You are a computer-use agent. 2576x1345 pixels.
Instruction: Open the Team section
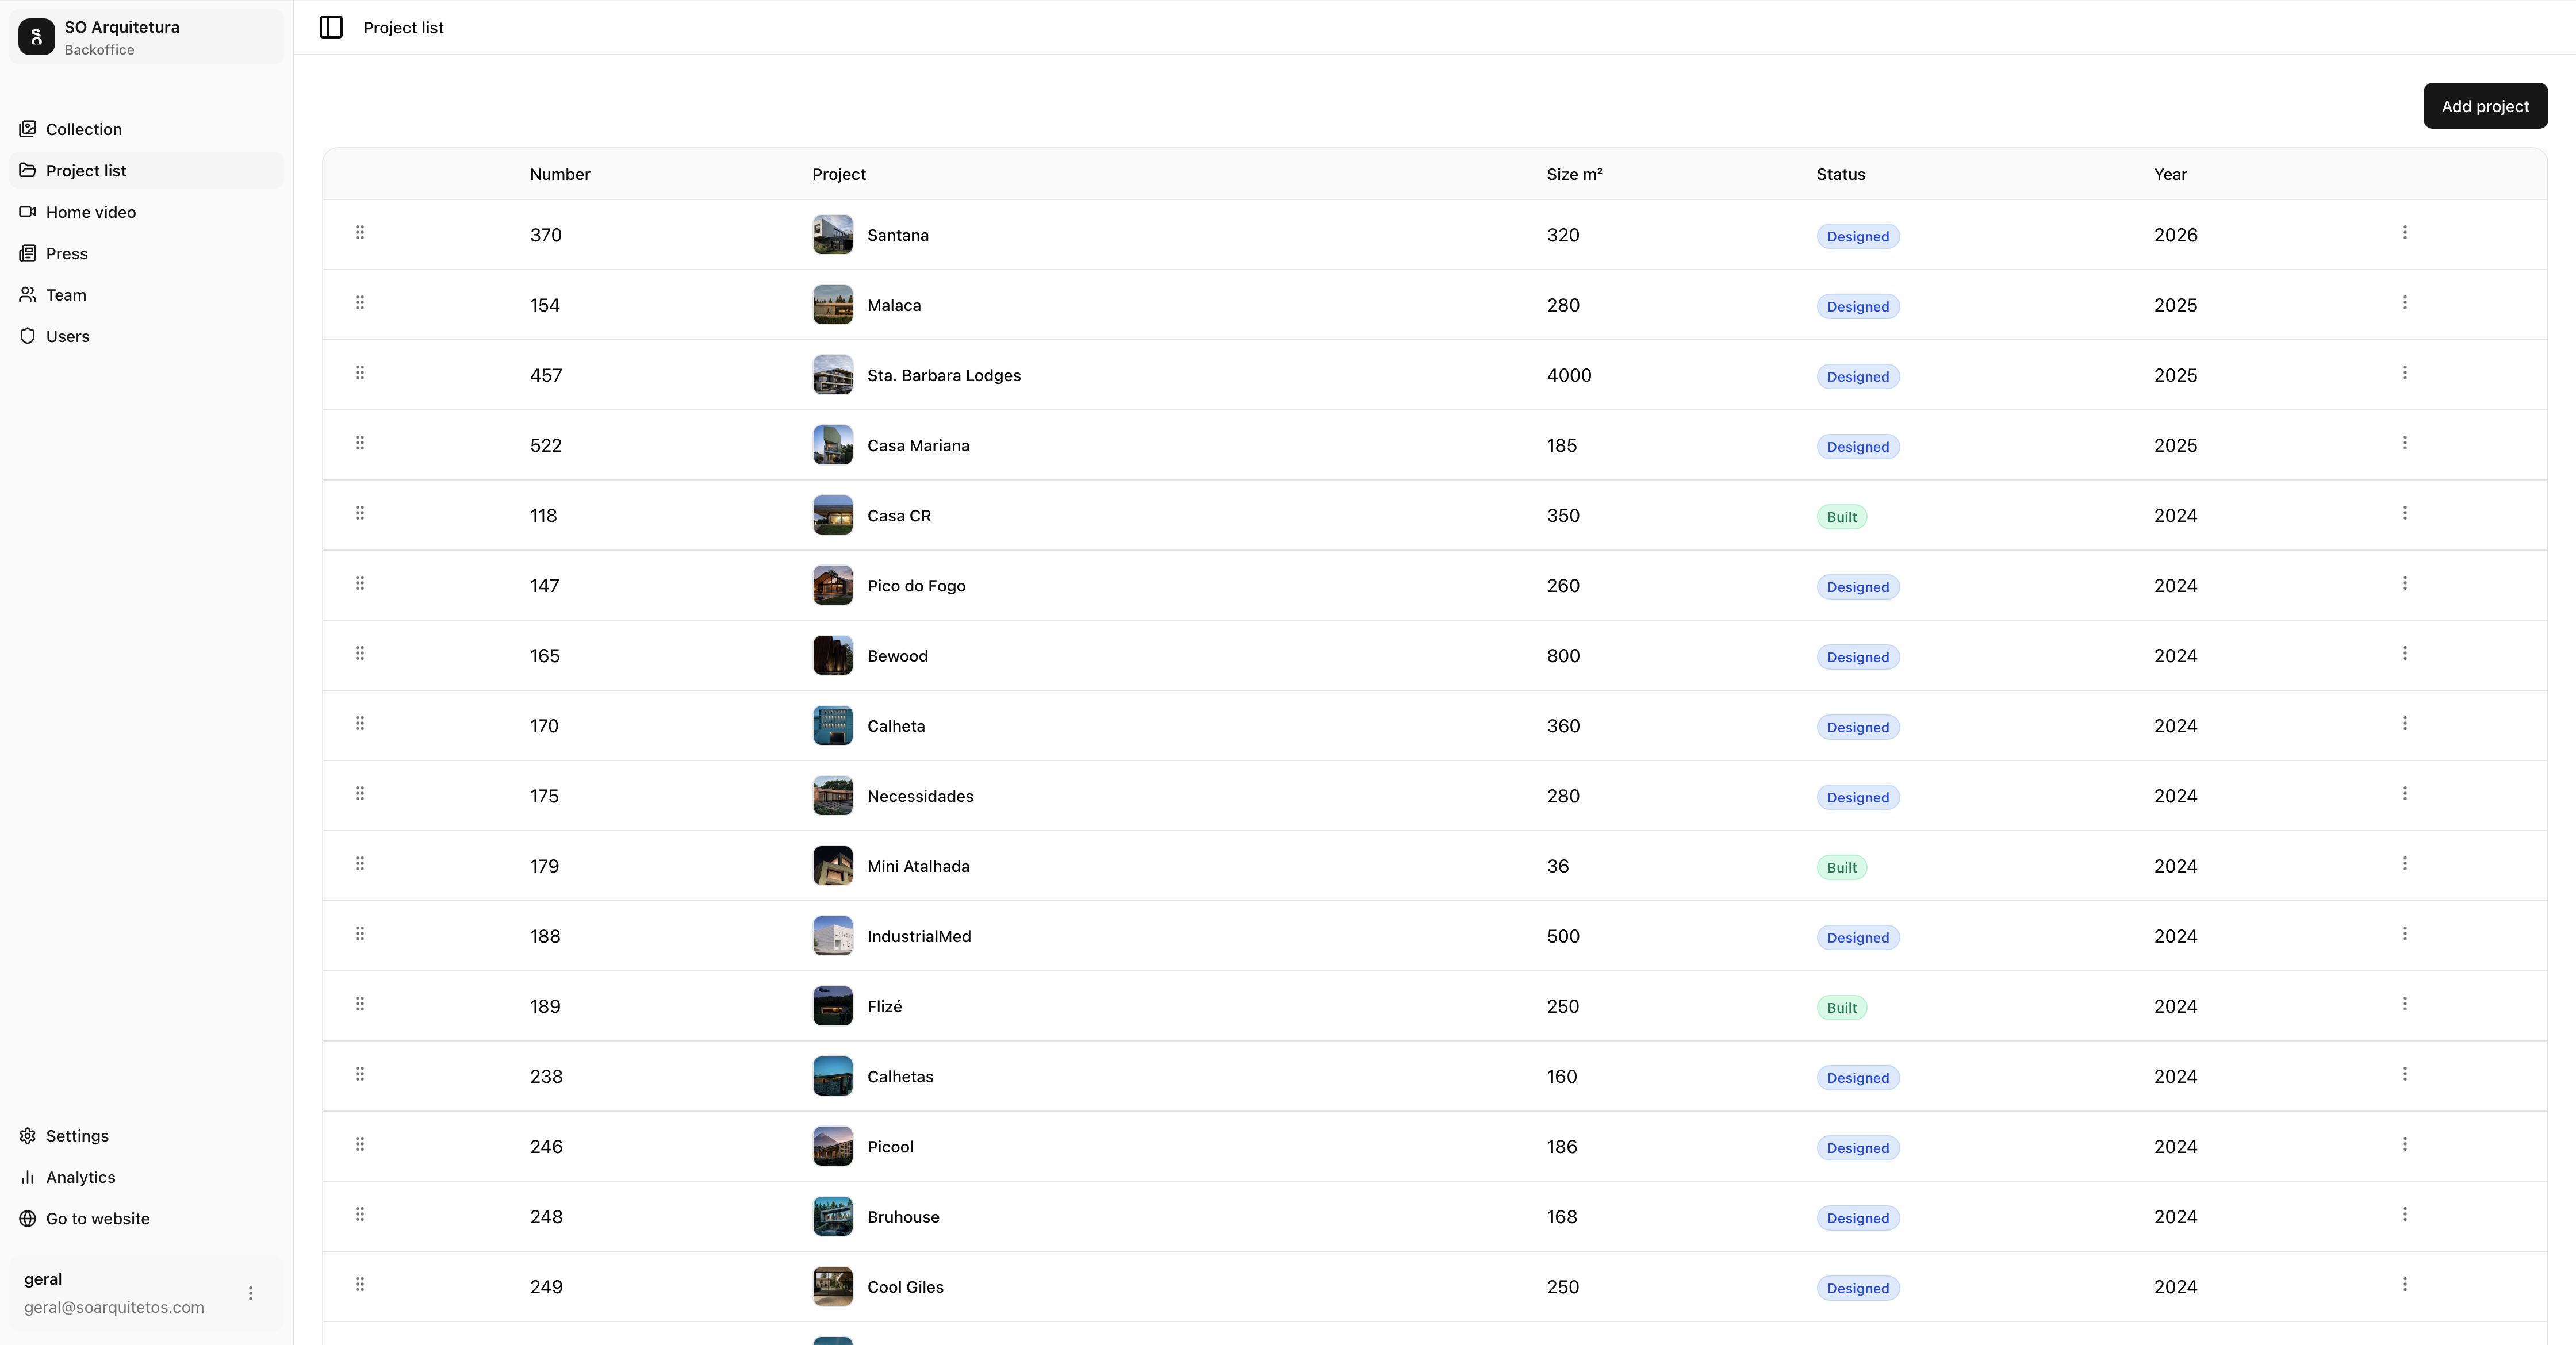point(147,295)
